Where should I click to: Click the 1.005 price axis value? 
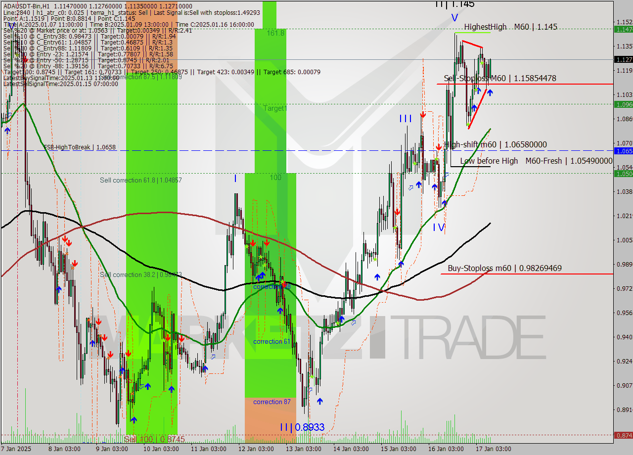pyautogui.click(x=624, y=240)
